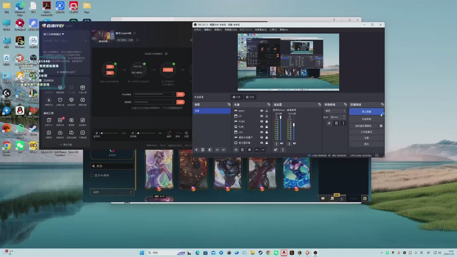
Task: Open the 渐变 transition type dropdown
Action: pyautogui.click(x=335, y=111)
